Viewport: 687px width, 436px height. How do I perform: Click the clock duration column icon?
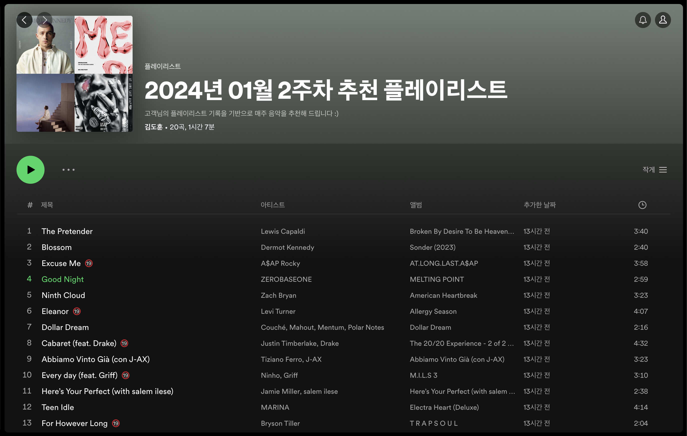[642, 205]
